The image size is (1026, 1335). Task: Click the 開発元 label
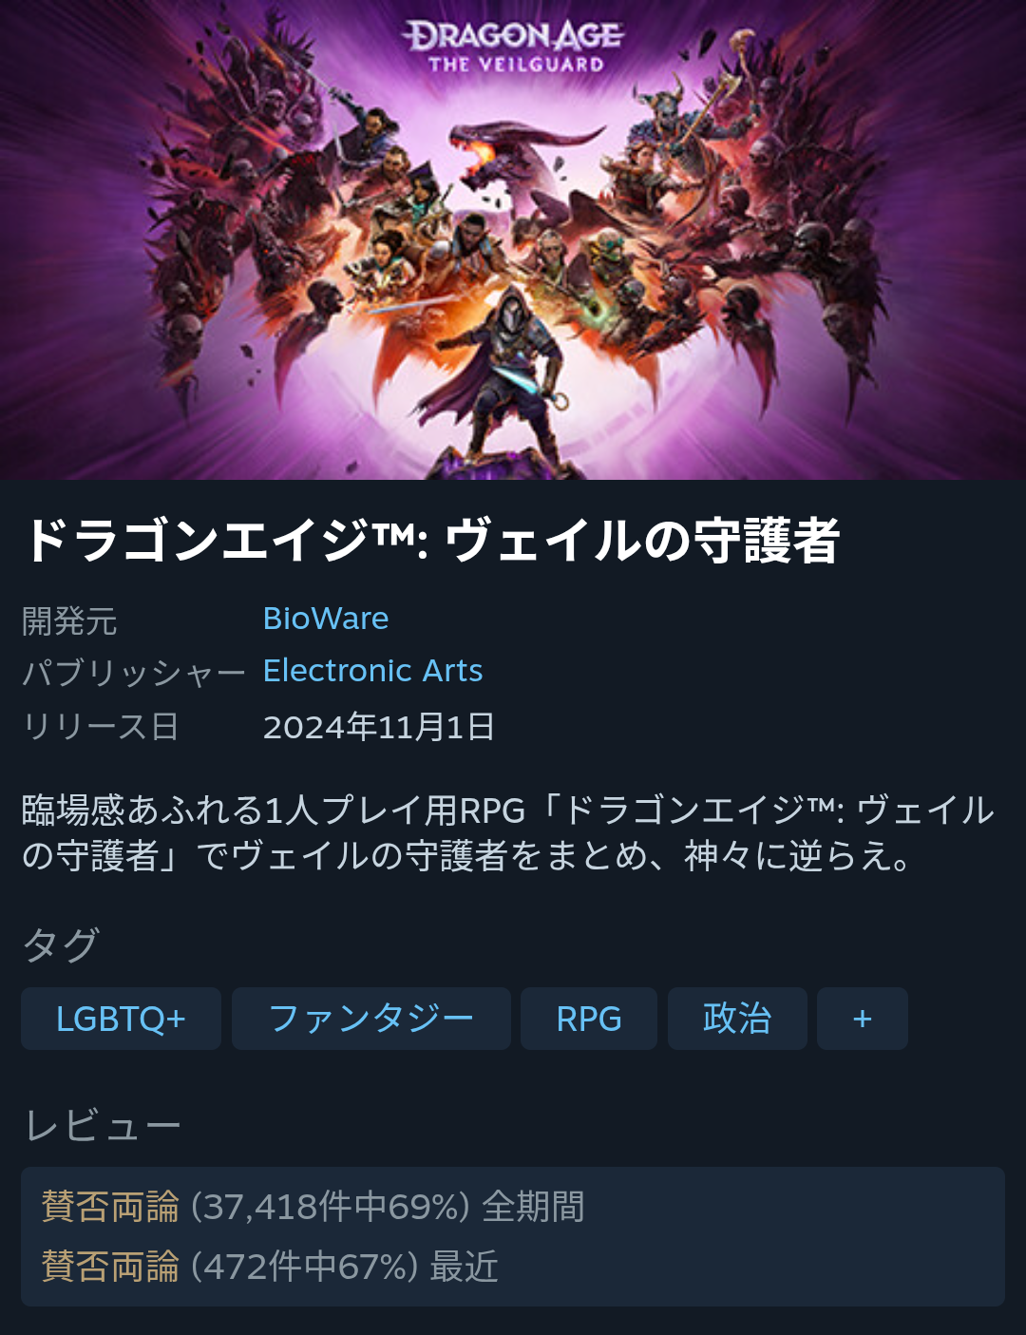[69, 621]
